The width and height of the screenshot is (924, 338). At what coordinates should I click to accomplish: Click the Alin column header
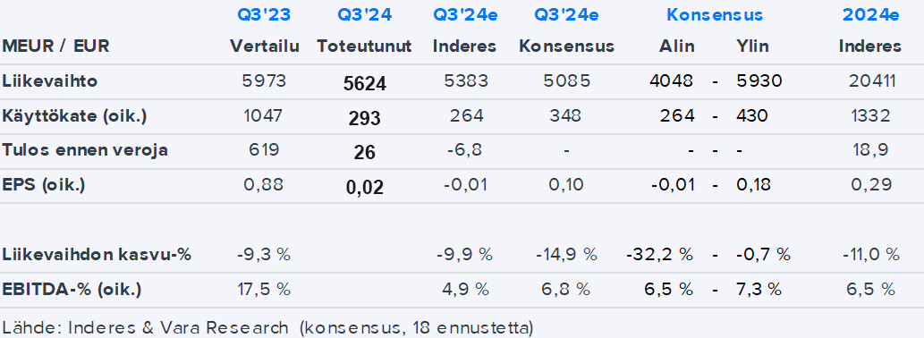click(x=676, y=46)
